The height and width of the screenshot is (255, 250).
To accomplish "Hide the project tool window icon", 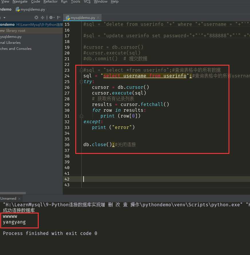I will click(x=59, y=17).
